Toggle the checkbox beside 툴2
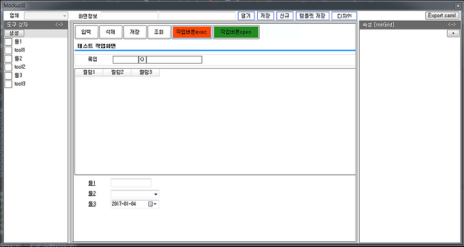The width and height of the screenshot is (464, 247). click(8, 59)
